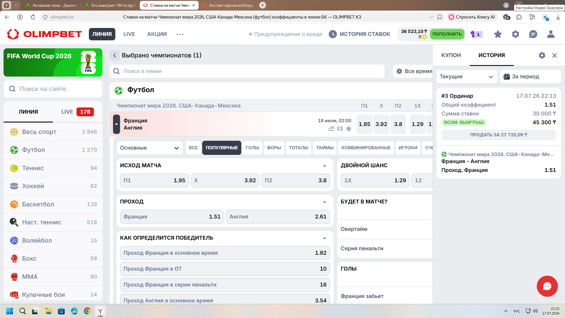Reload the olimpbet.kz page
The image size is (565, 318).
(x=33, y=17)
